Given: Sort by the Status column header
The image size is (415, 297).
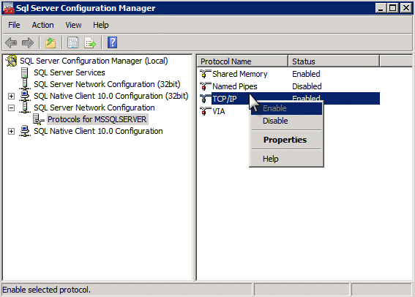Looking at the screenshot, I should (x=334, y=61).
